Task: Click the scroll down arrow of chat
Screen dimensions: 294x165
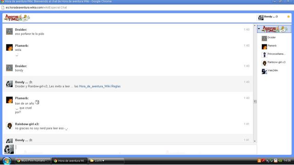Action: (254, 141)
